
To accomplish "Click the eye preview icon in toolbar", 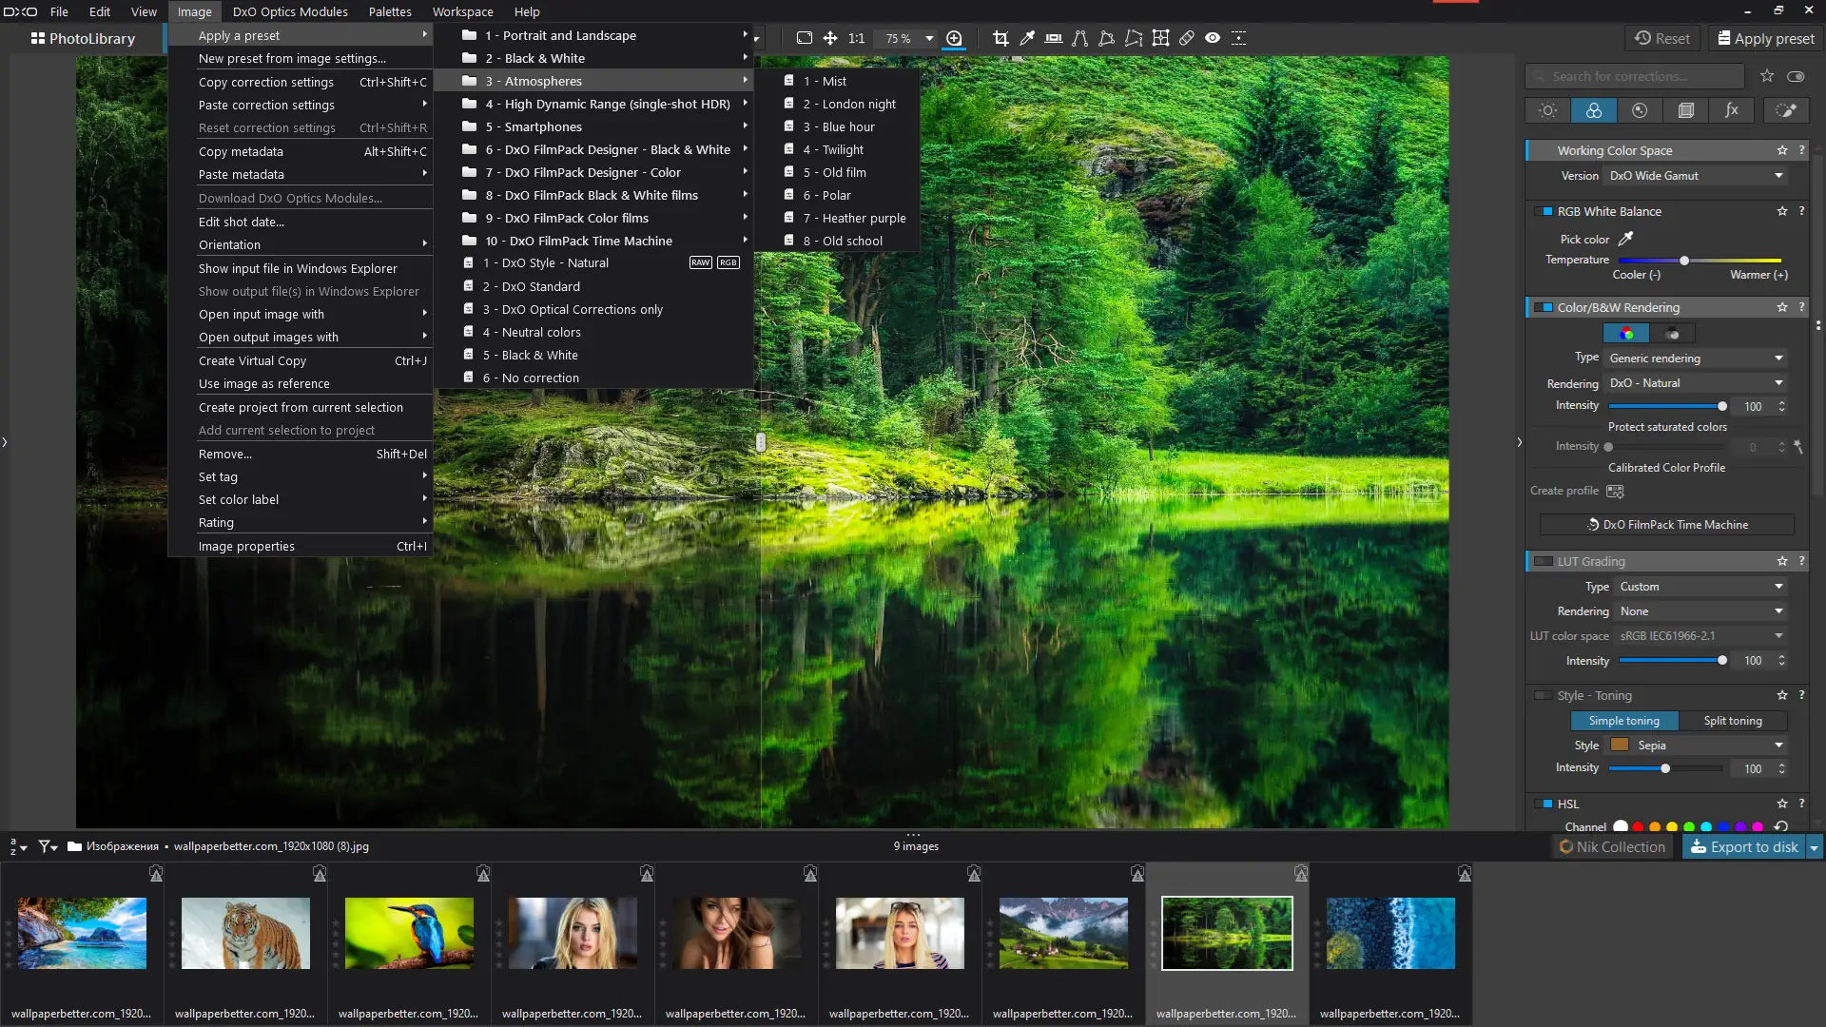I will (1213, 38).
